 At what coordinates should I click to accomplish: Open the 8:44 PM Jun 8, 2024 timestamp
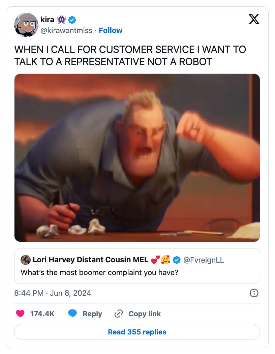(53, 293)
